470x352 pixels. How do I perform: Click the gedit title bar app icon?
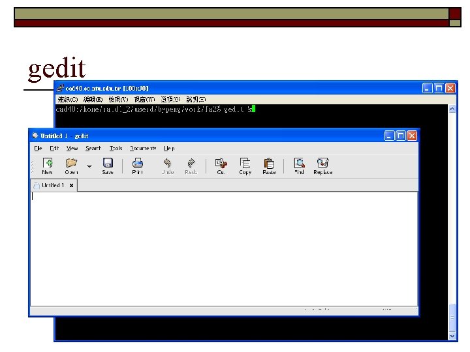[35, 136]
